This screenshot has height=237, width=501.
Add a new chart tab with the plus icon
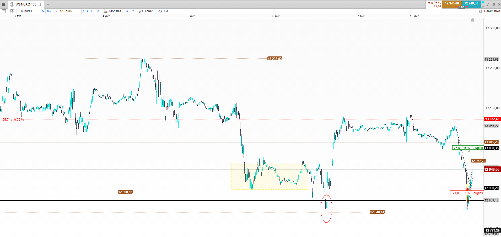coord(48,4)
